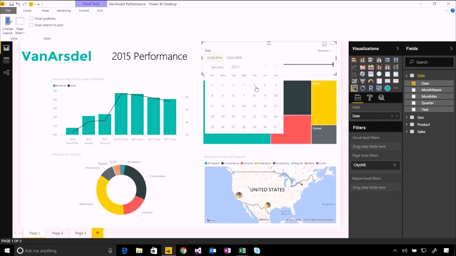Open the Analytics pane icon
Viewport: 456px width, 256px height.
[382, 98]
